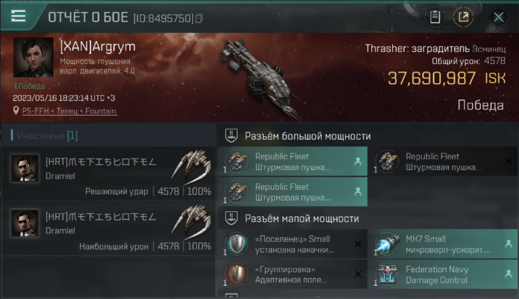Viewport: 519px width, 299px height.
Task: Open the P5-EFH location link
Action: [x=70, y=111]
